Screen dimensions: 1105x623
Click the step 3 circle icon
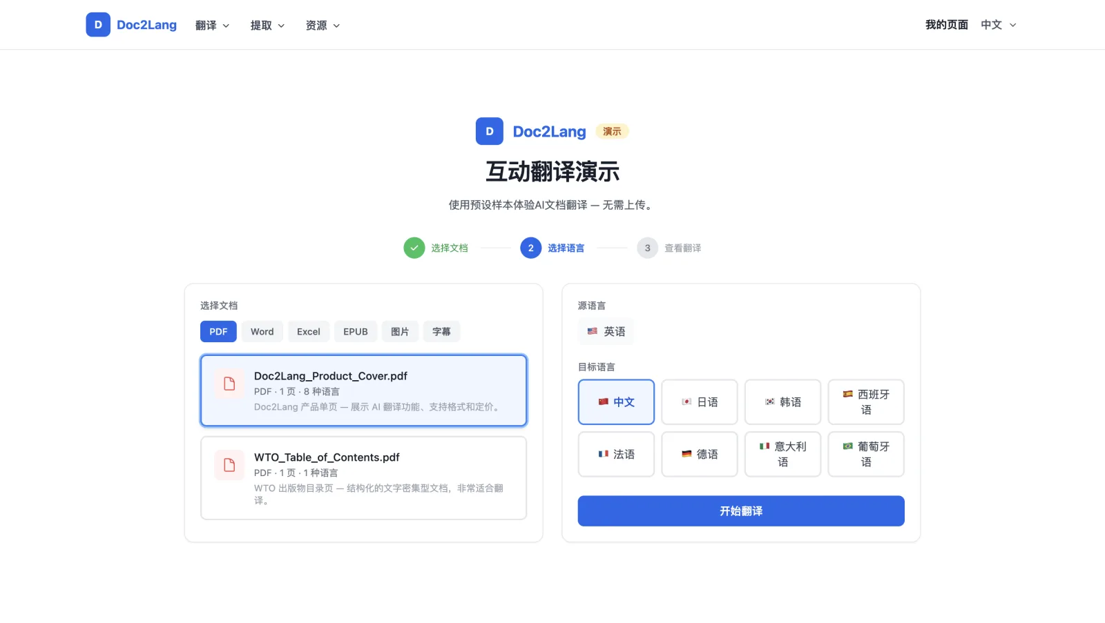648,248
